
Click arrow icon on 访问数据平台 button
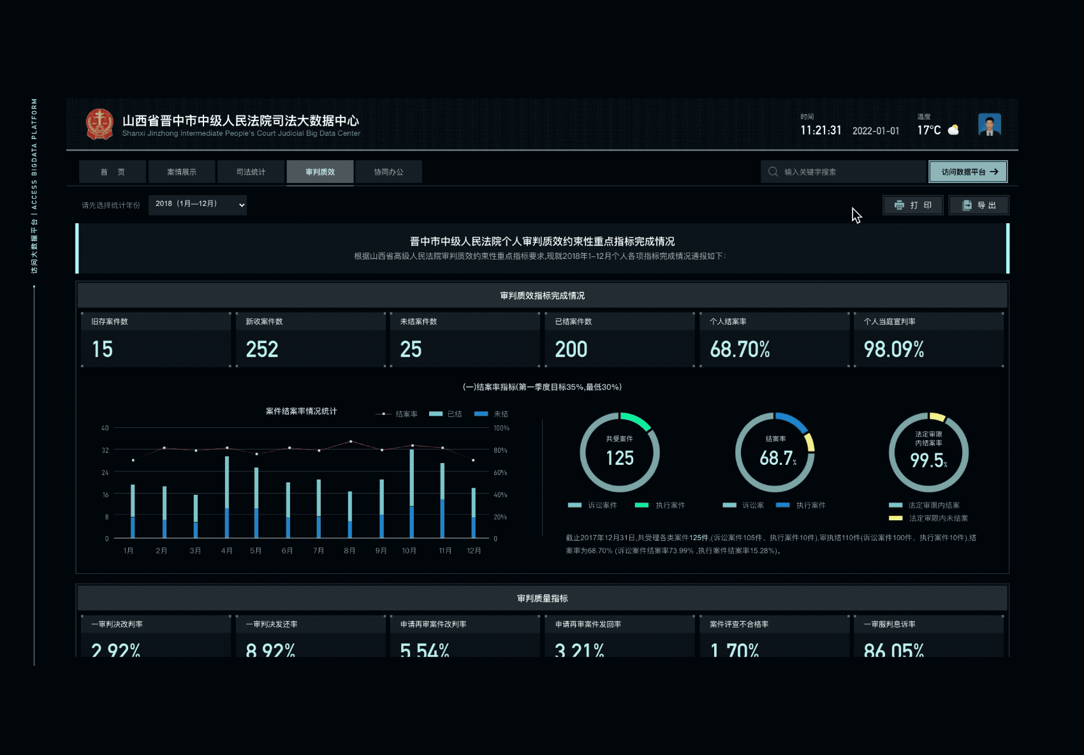point(994,172)
